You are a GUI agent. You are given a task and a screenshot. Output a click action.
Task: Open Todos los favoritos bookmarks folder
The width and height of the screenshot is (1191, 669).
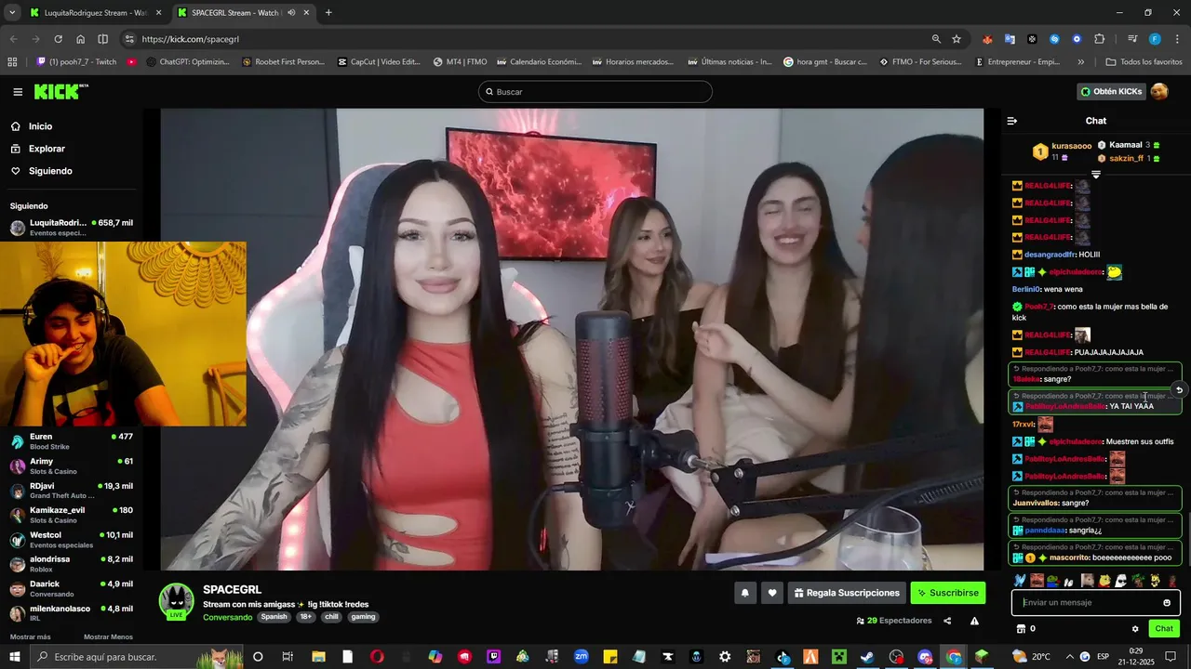pos(1144,62)
